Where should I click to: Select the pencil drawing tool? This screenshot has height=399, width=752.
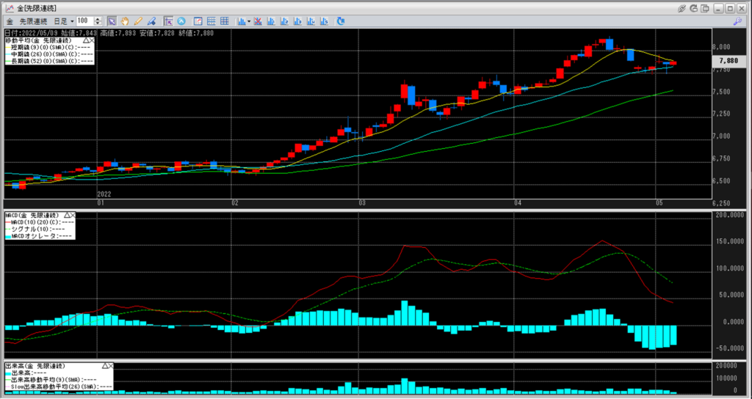pyautogui.click(x=137, y=21)
